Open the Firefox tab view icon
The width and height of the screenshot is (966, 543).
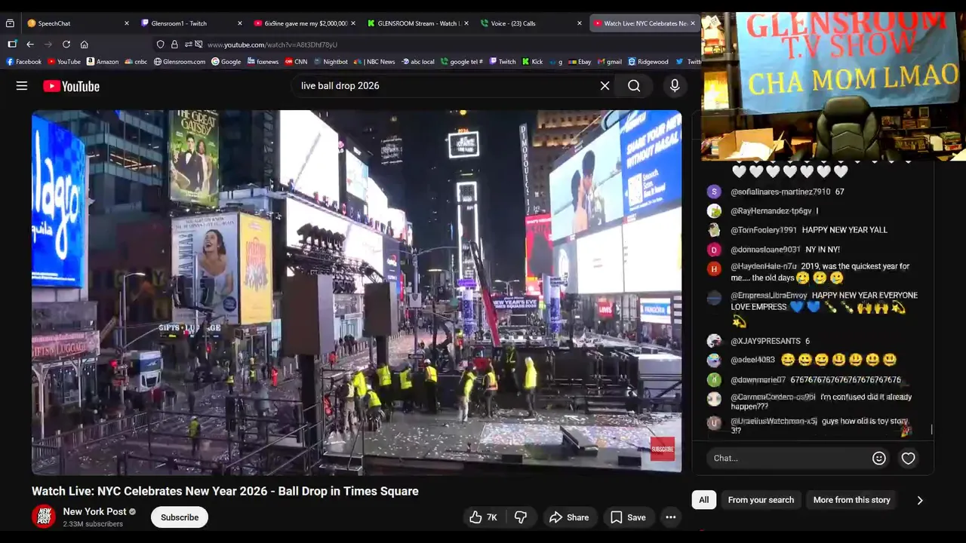[x=10, y=23]
